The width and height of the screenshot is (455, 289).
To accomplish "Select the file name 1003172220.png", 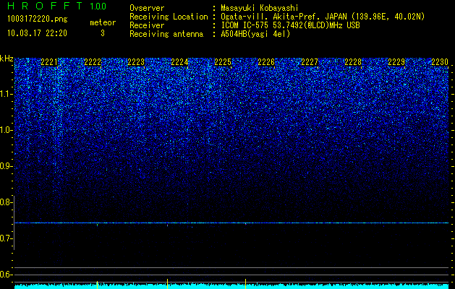I will click(x=38, y=20).
